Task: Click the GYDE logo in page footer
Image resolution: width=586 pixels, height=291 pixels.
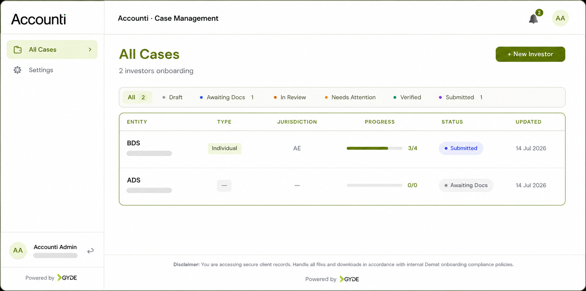Action: [349, 279]
